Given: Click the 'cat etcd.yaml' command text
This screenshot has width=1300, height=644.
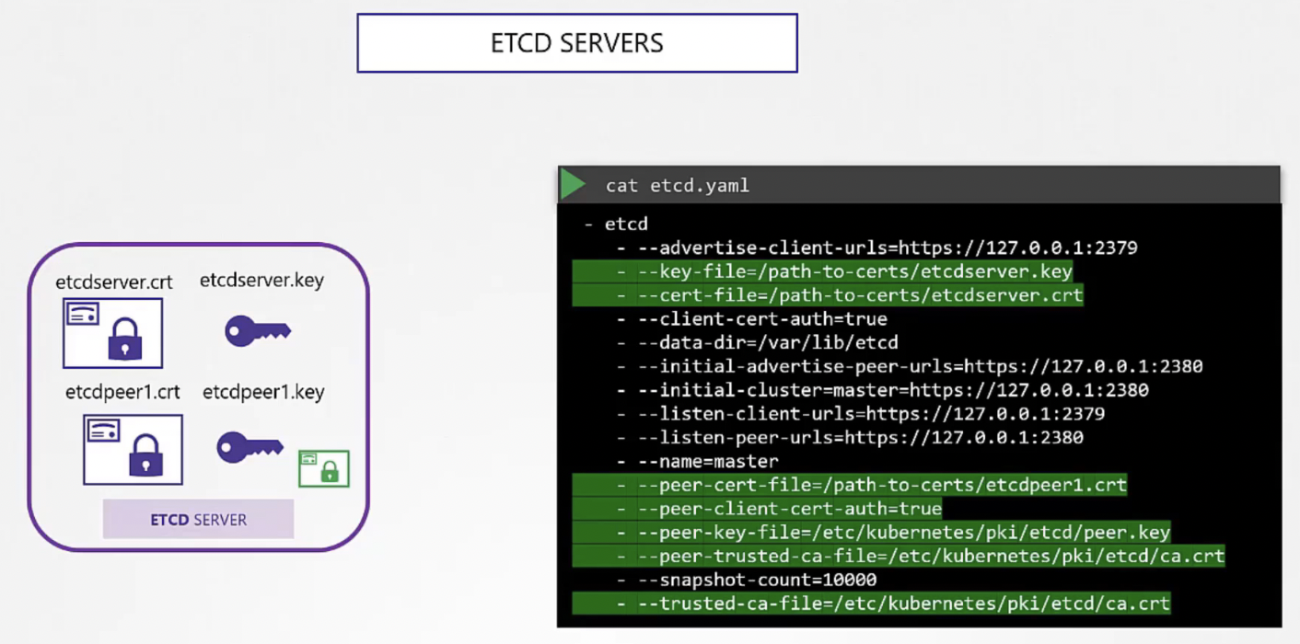Looking at the screenshot, I should click(678, 186).
